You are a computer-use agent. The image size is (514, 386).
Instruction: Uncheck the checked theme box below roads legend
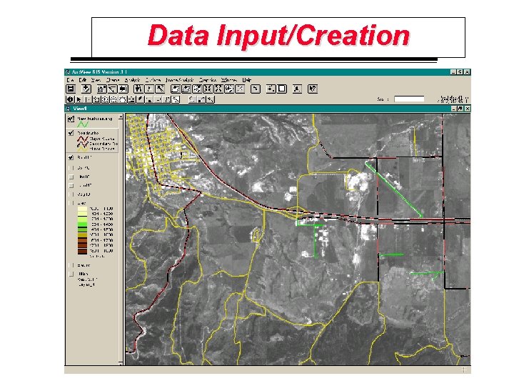pos(71,157)
